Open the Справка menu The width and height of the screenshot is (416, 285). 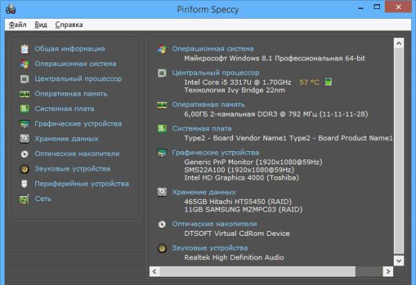pyautogui.click(x=69, y=24)
